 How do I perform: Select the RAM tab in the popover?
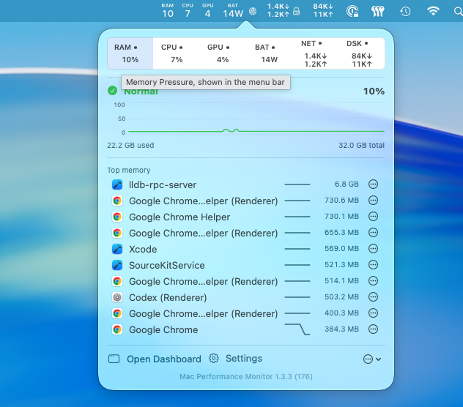(x=130, y=53)
